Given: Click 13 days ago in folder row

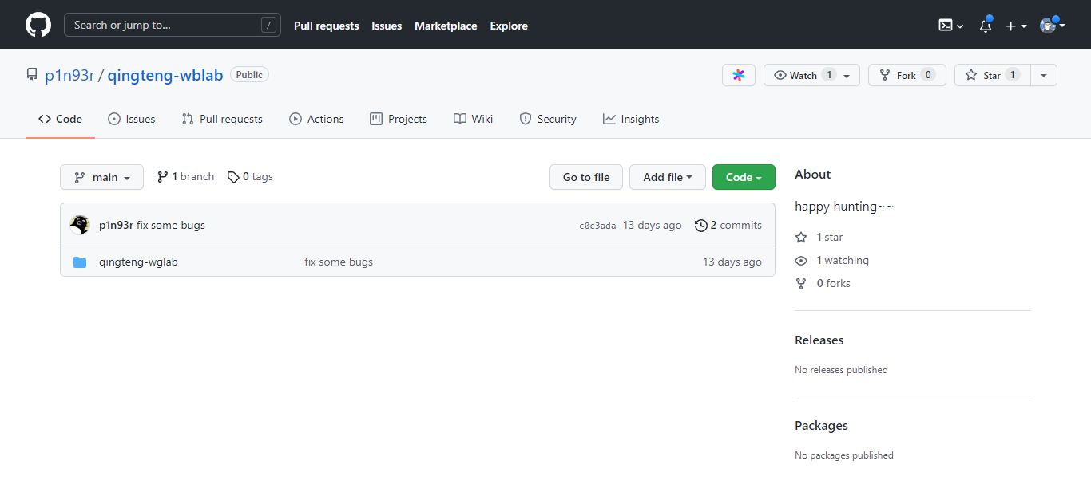Looking at the screenshot, I should [x=732, y=262].
